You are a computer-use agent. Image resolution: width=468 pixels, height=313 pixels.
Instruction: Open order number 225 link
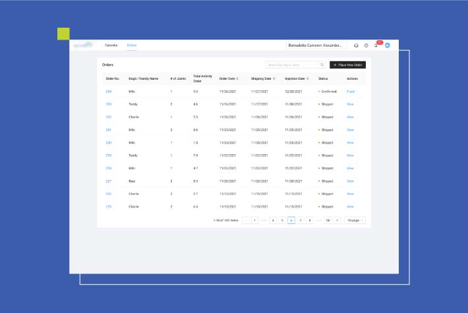pyautogui.click(x=109, y=207)
